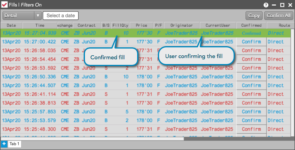The width and height of the screenshot is (295, 150).
Task: Click Confirmed status in green highlighted row
Action: tap(252, 33)
